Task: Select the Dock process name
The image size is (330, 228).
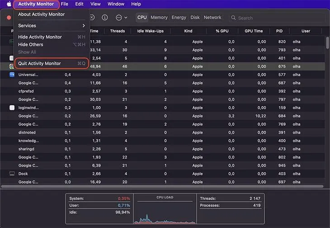Action: click(x=23, y=174)
